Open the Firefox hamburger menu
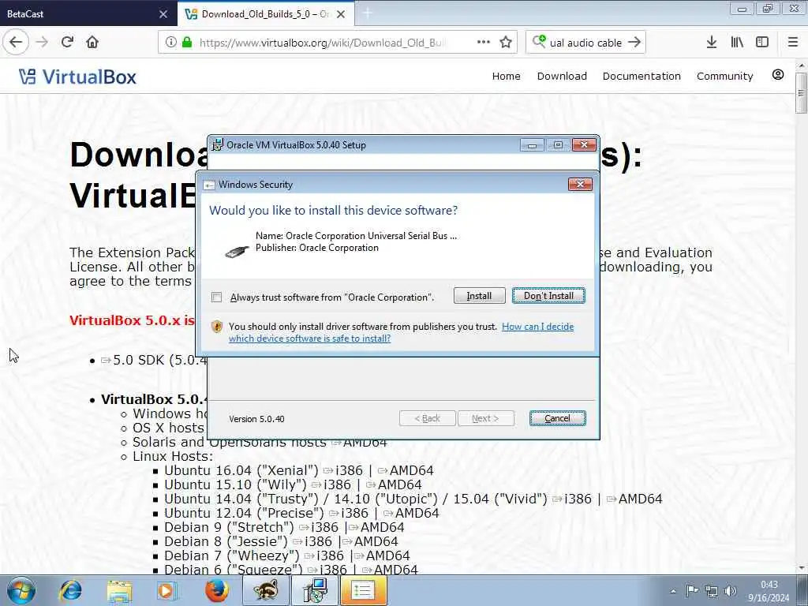Viewport: 808px width, 606px height. [792, 43]
